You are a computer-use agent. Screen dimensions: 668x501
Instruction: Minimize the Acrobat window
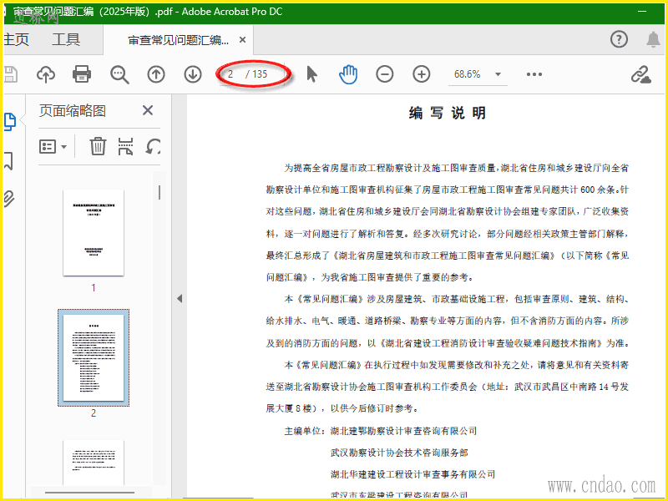tap(642, 12)
